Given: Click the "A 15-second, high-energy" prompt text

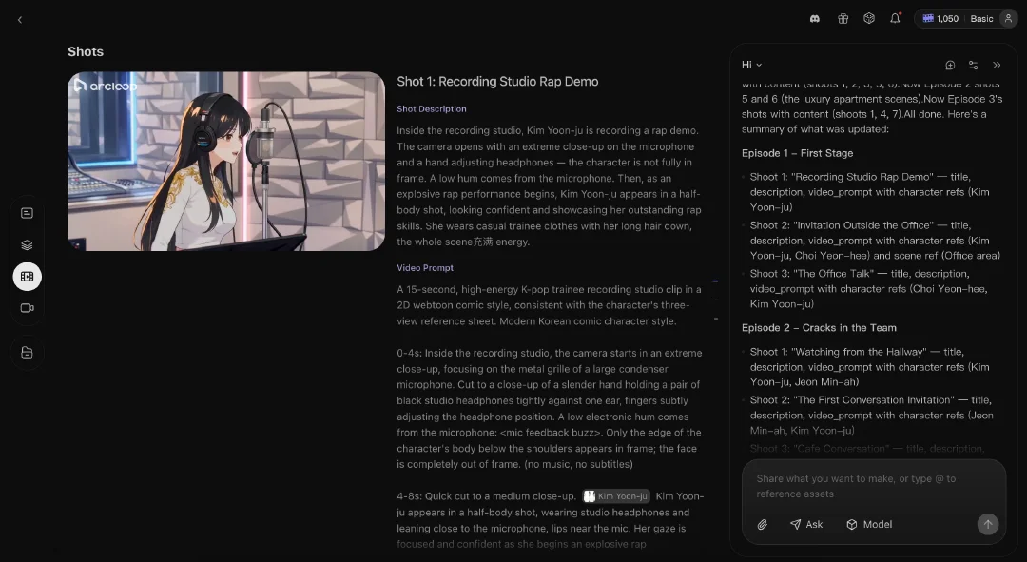Looking at the screenshot, I should [549, 305].
